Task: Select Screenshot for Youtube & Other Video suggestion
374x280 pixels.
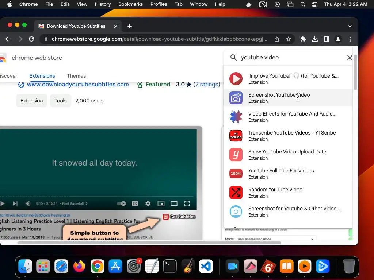Action: (x=288, y=211)
